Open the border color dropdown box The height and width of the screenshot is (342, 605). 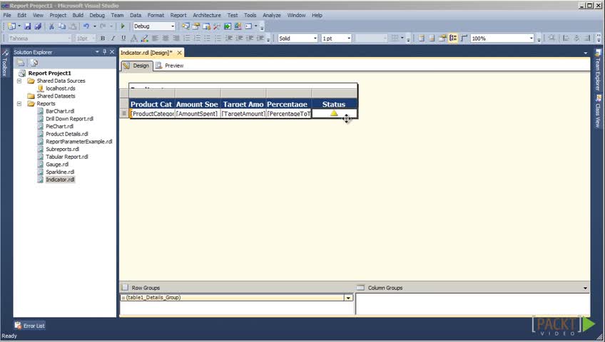click(x=371, y=38)
